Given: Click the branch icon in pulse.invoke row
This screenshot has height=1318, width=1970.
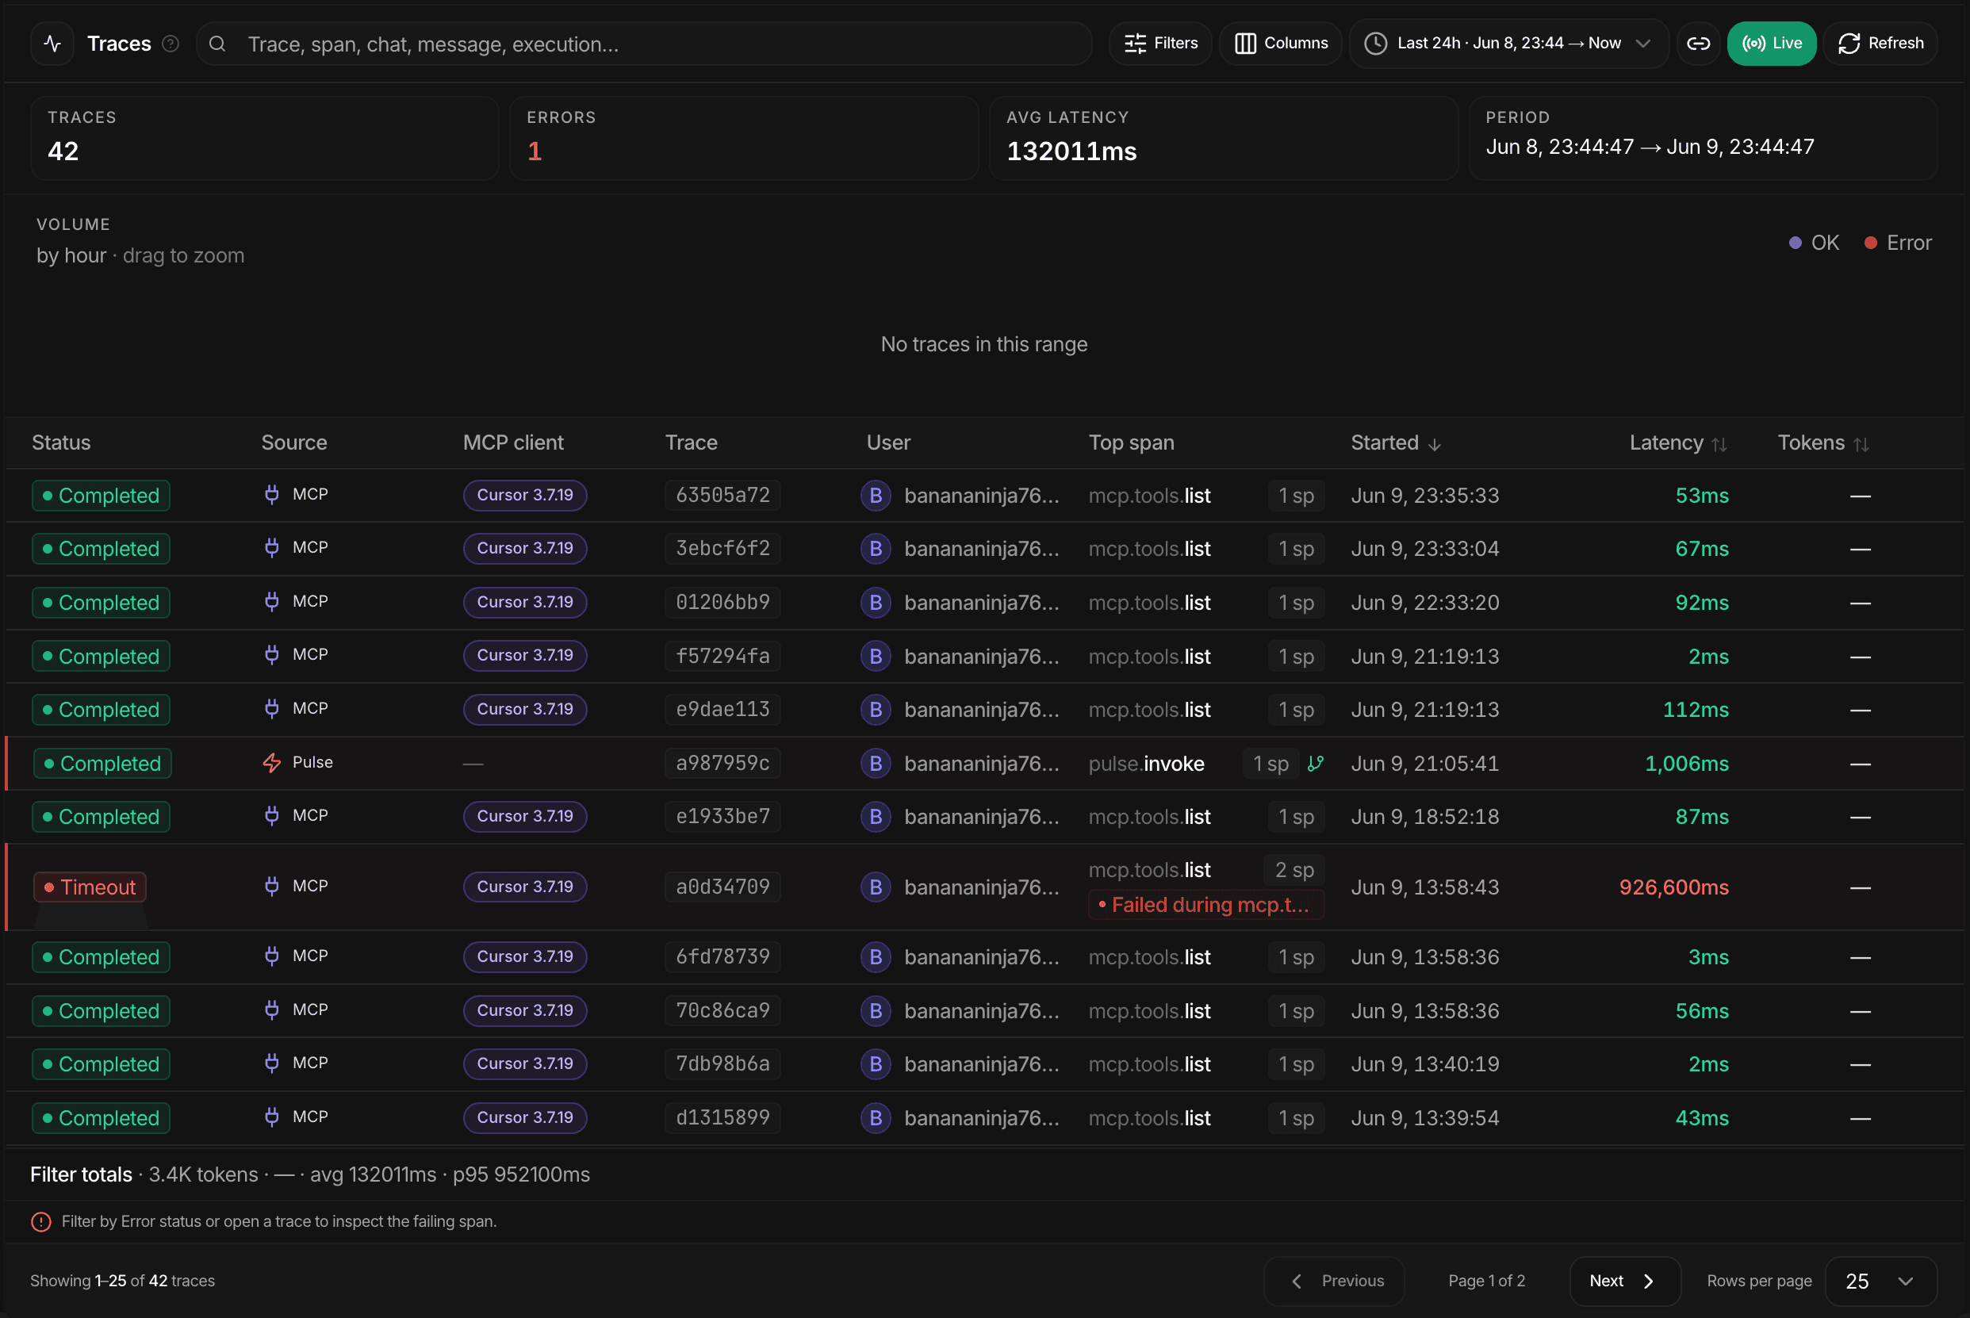Looking at the screenshot, I should pyautogui.click(x=1315, y=763).
